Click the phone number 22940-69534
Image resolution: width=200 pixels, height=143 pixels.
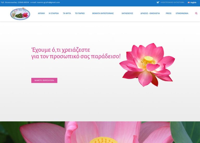coord(23,2)
